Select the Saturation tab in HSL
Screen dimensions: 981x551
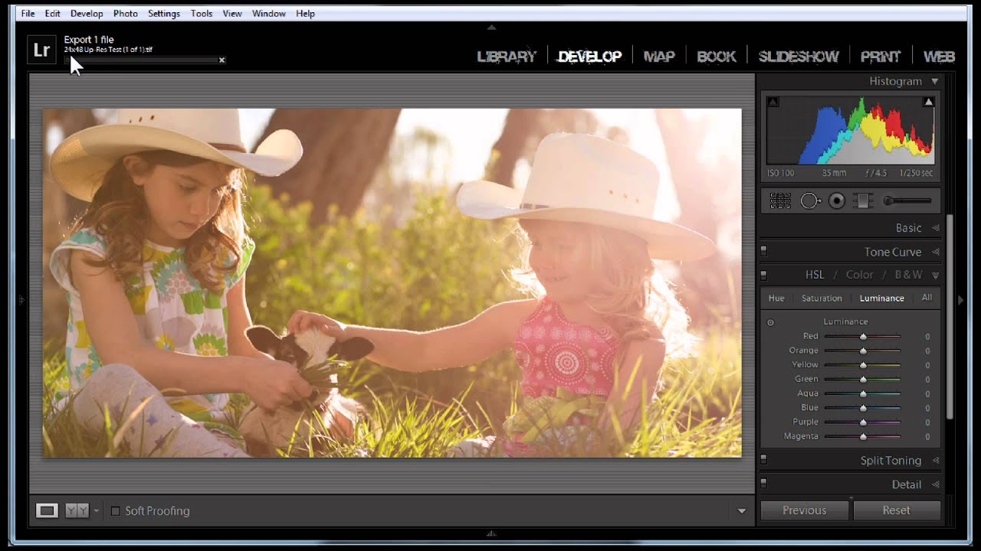tap(822, 298)
